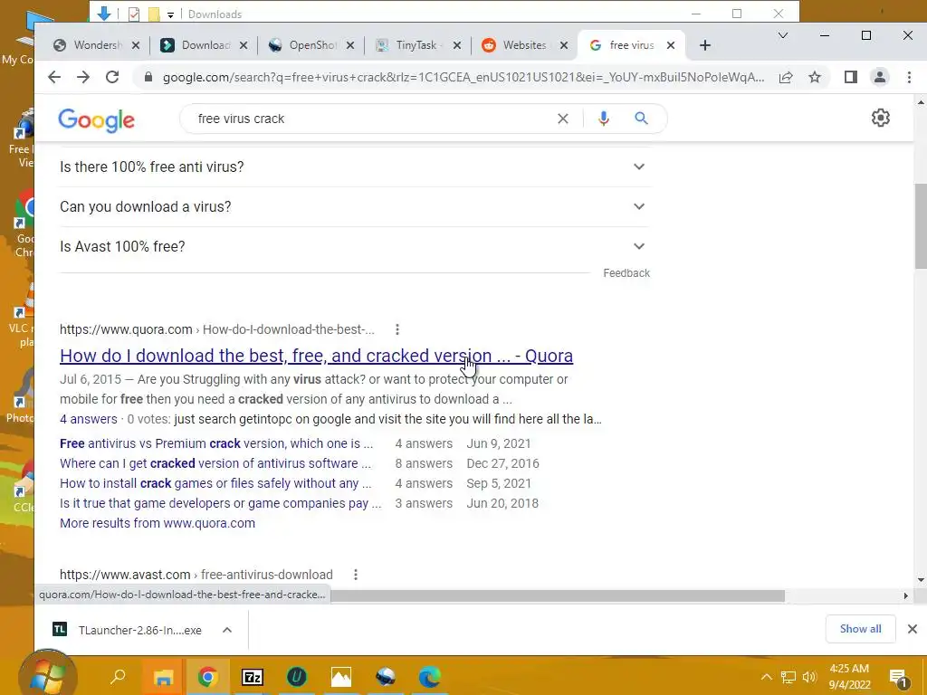The width and height of the screenshot is (927, 695).
Task: Go back to the previous page
Action: pyautogui.click(x=54, y=78)
